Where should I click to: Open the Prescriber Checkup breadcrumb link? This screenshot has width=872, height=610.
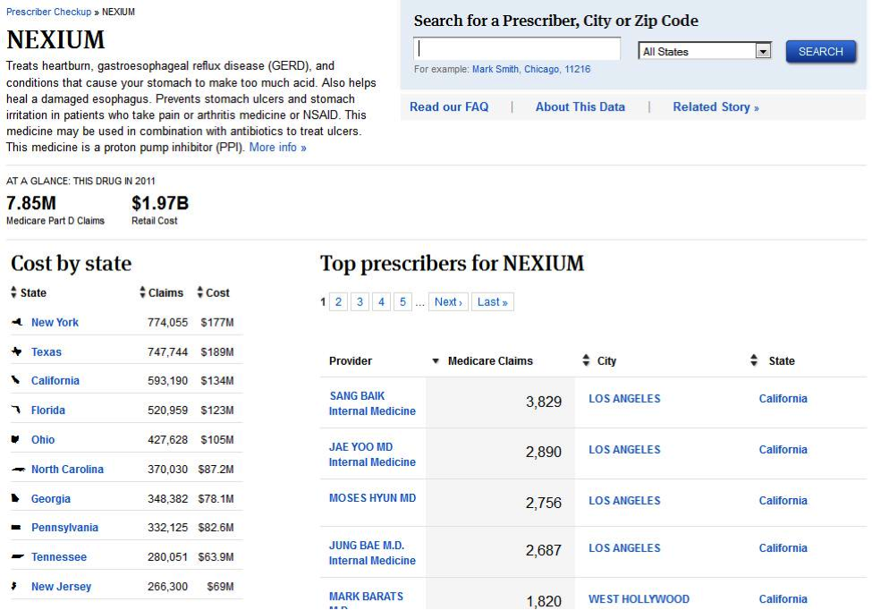(49, 12)
